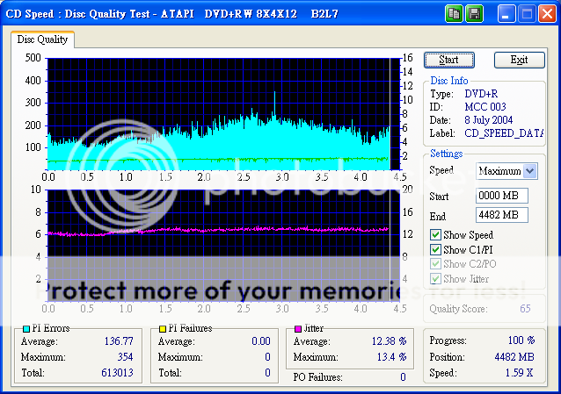Close the Disc Quality Test window

click(x=547, y=14)
